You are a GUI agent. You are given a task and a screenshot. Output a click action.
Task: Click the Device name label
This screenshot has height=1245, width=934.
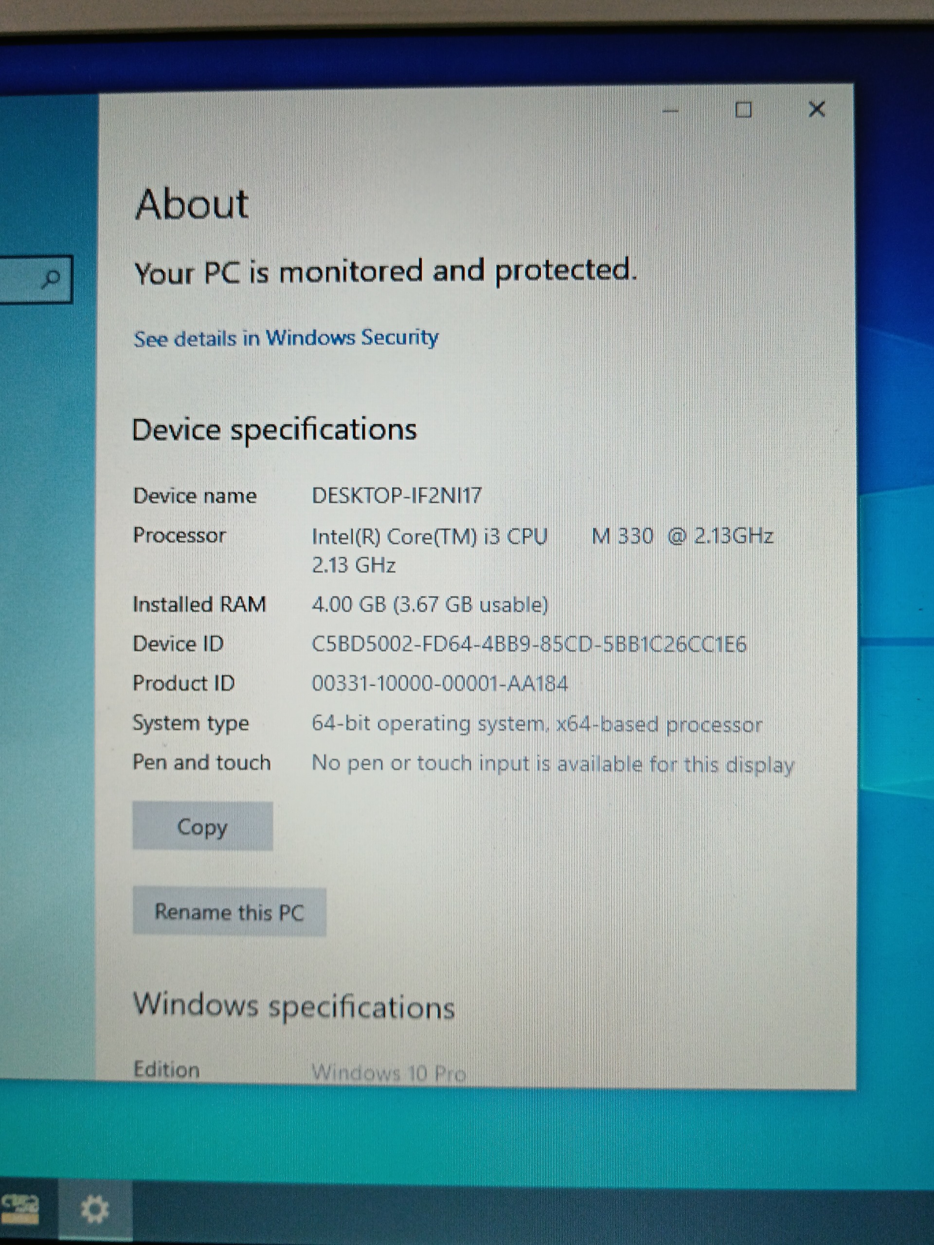tap(195, 495)
